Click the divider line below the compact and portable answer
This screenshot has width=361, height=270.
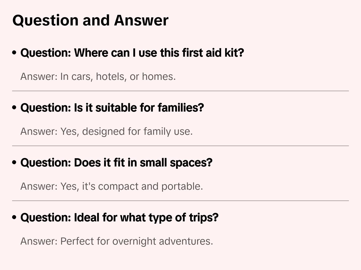pyautogui.click(x=180, y=201)
